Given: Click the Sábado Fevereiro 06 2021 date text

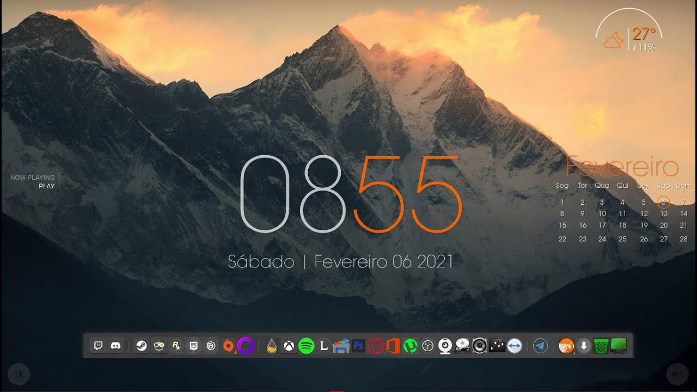Looking at the screenshot, I should [x=340, y=262].
